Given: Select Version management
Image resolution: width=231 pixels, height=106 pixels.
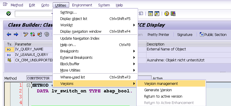Looking at the screenshot, I should [171, 84].
